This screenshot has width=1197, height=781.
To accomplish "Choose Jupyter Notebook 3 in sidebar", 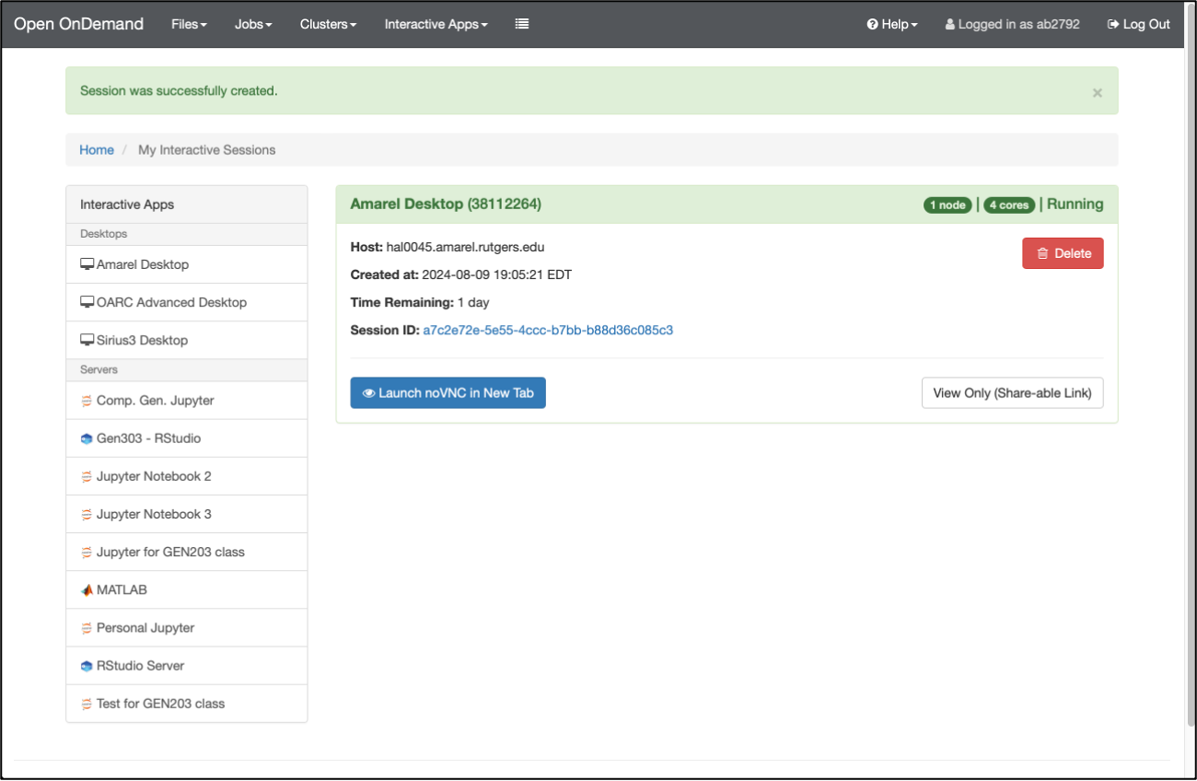I will (x=154, y=514).
